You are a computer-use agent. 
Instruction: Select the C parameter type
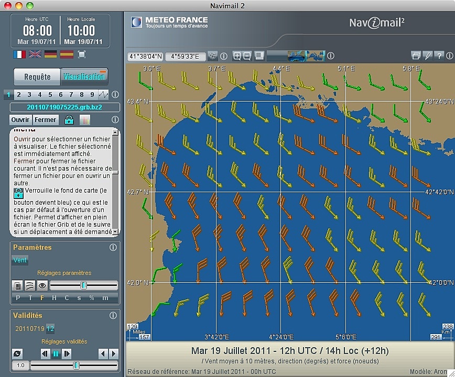pos(67,298)
